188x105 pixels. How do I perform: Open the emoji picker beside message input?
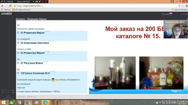[x=186, y=97]
